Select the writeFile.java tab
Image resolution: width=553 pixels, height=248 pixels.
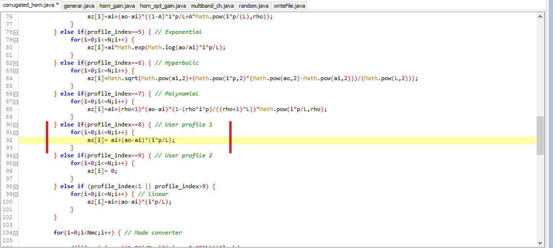[289, 6]
